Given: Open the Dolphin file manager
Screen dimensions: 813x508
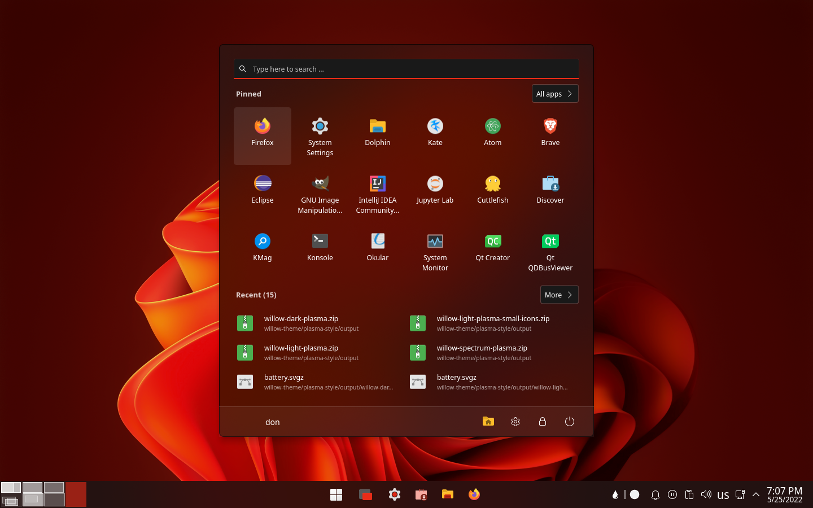Looking at the screenshot, I should (x=378, y=136).
